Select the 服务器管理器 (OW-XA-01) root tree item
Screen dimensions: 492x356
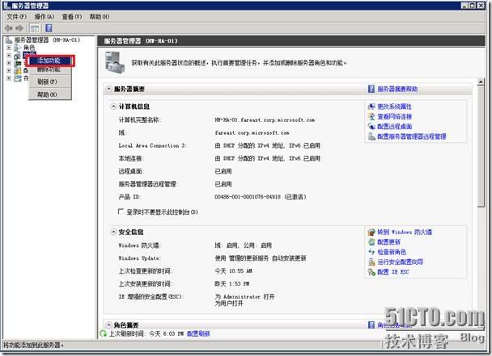tap(47, 40)
